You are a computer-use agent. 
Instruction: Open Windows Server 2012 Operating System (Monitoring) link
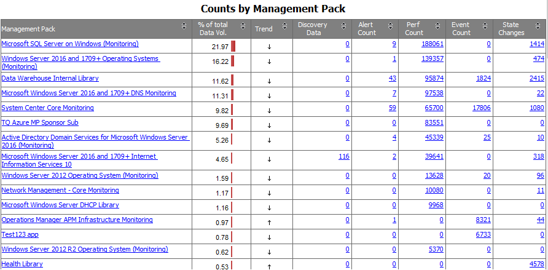(80, 175)
